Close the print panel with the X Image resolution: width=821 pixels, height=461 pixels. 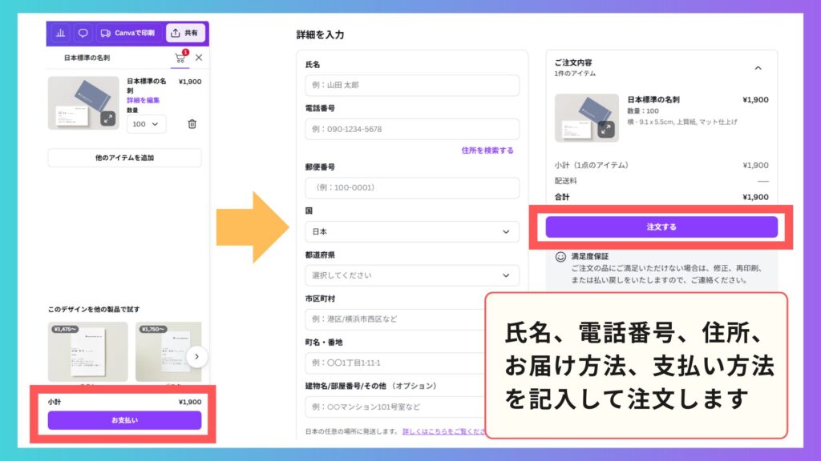(x=199, y=58)
